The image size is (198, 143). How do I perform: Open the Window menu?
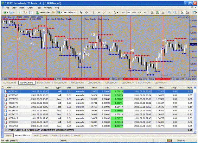[x=48, y=8]
